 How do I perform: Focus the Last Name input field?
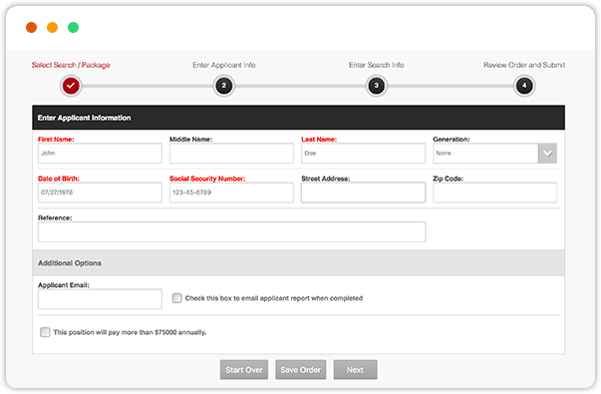pyautogui.click(x=363, y=153)
